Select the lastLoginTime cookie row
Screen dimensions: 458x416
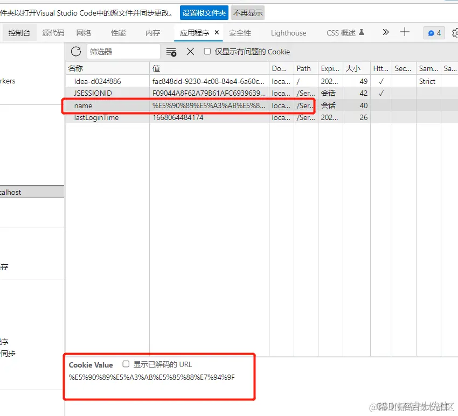coord(261,117)
